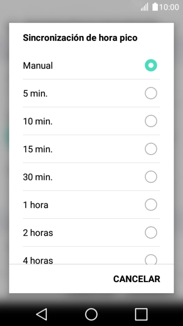Select the 4 horas radio button

tap(151, 259)
